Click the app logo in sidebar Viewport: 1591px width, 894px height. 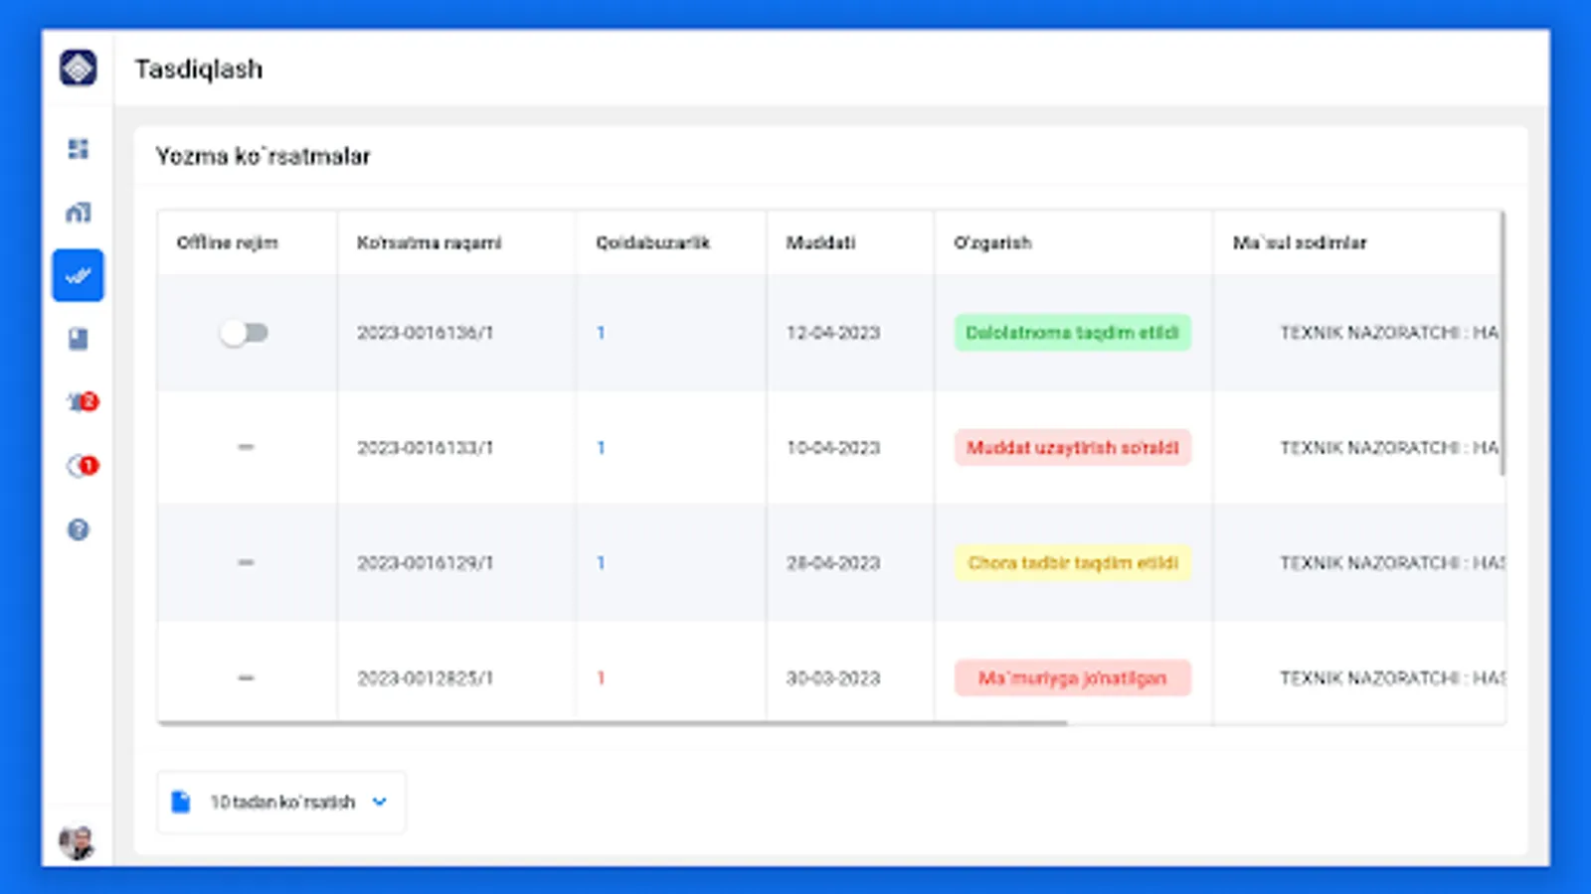(78, 69)
